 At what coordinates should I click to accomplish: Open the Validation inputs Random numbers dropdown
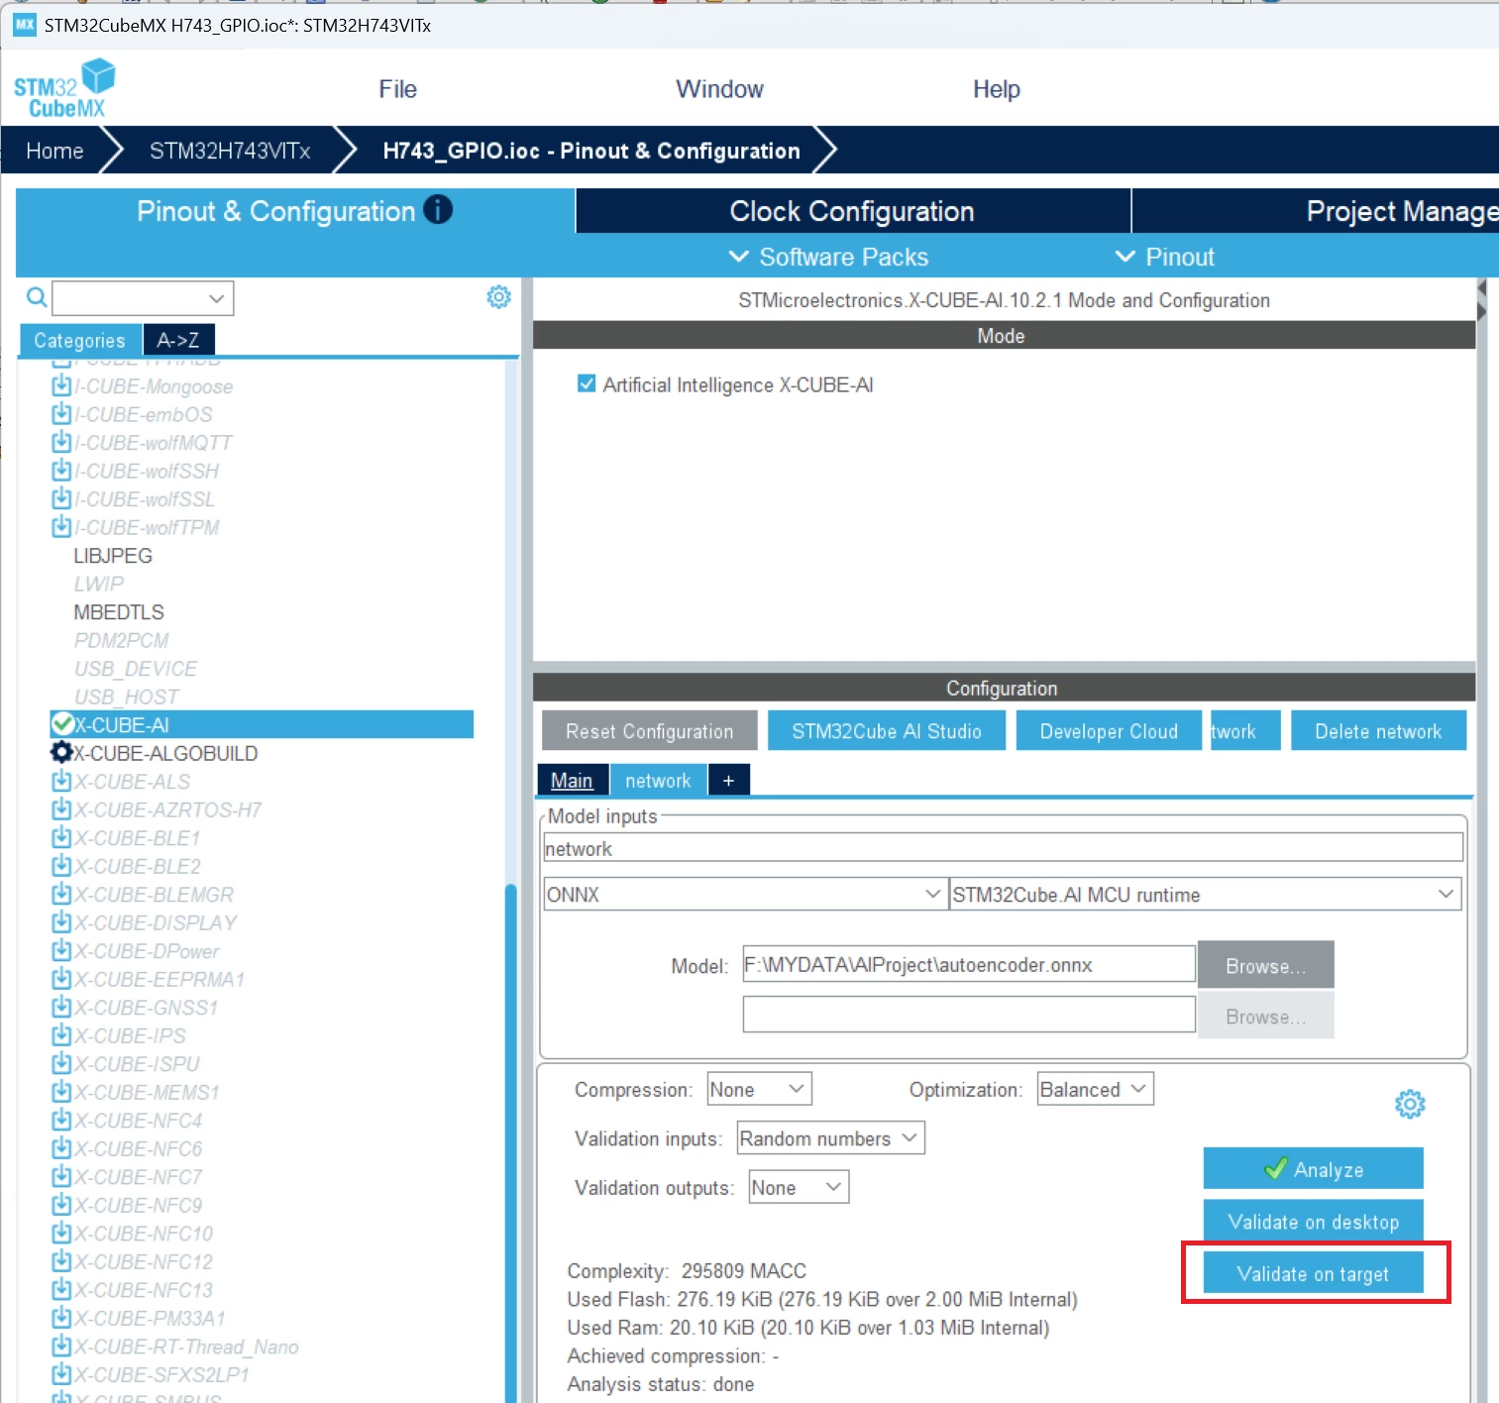tap(830, 1137)
